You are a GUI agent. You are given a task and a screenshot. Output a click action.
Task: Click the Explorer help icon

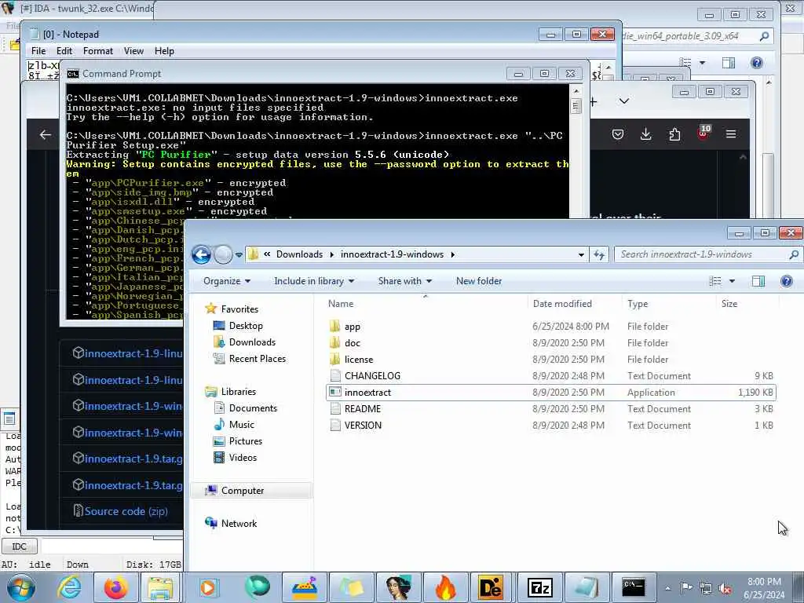point(786,281)
